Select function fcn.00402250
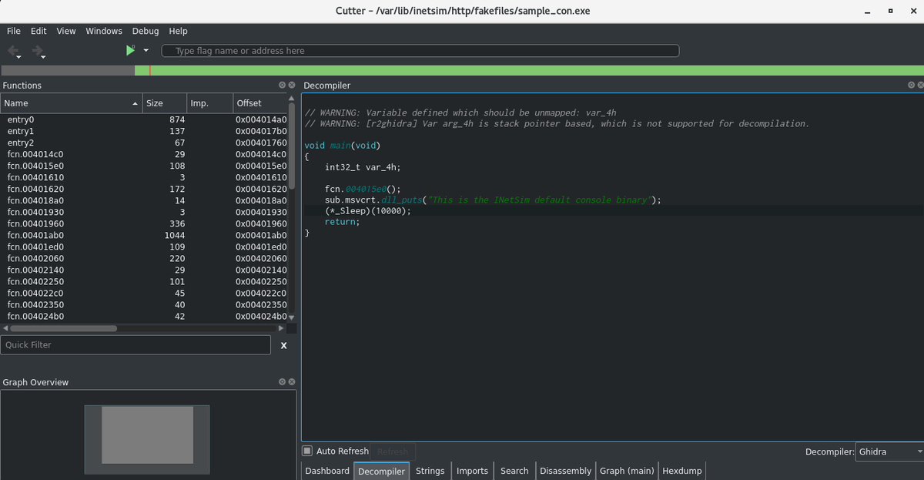 point(143,281)
